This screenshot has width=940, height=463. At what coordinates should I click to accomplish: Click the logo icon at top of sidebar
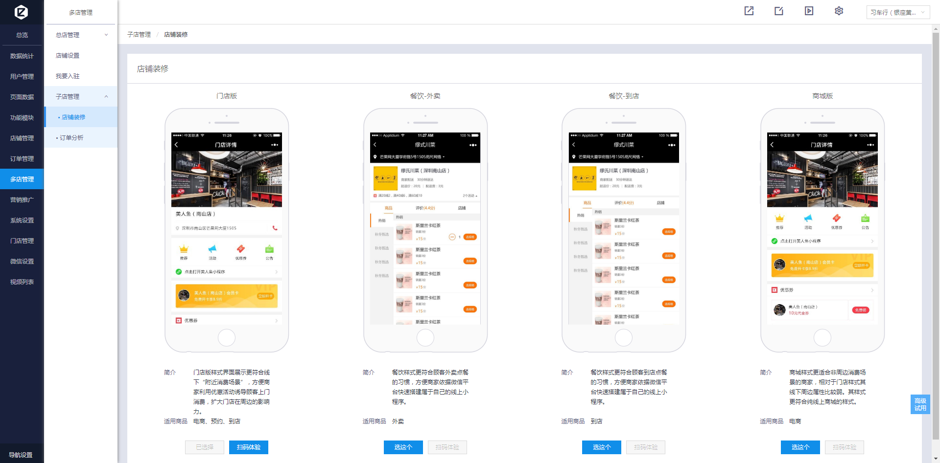22,12
